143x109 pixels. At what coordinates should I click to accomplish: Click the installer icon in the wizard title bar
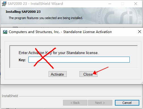click(4, 4)
